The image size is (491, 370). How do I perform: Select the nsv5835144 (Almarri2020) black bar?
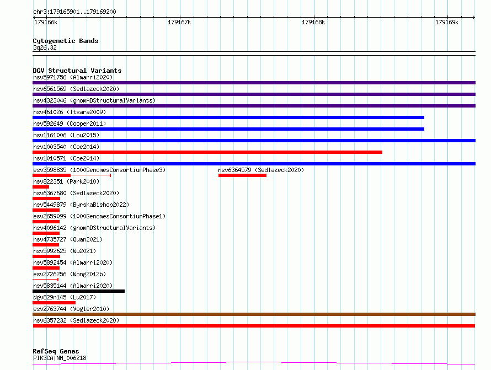[78, 291]
